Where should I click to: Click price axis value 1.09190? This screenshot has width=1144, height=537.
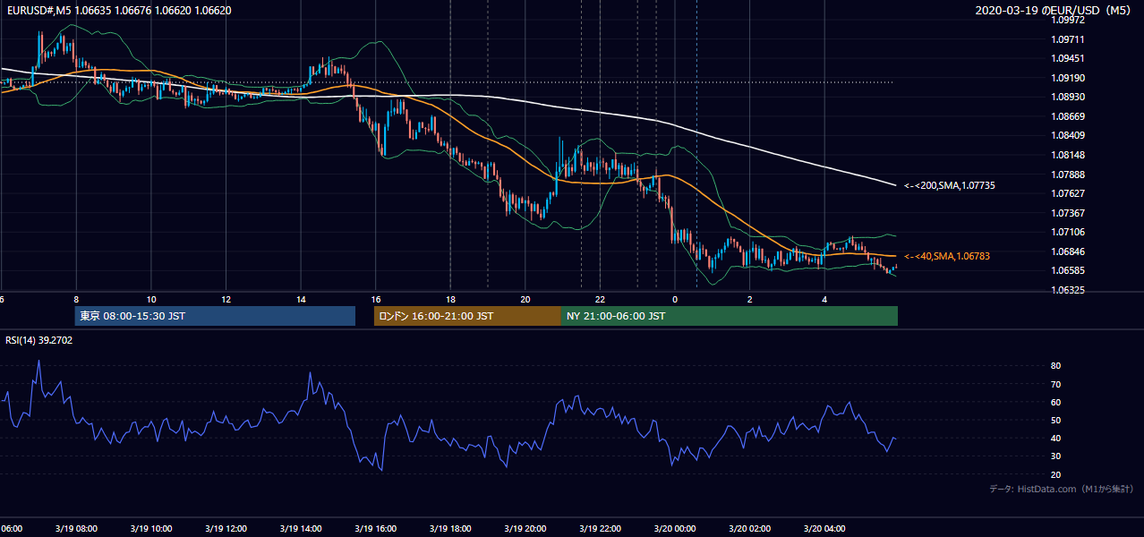(x=1069, y=78)
